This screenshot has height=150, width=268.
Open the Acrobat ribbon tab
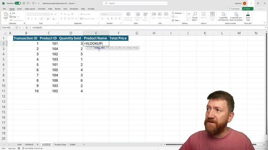coord(91,9)
